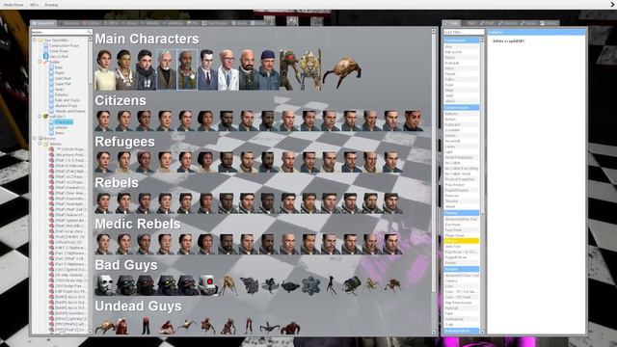This screenshot has width=617, height=347.
Task: Spawn the first Rebels character
Action: [104, 203]
